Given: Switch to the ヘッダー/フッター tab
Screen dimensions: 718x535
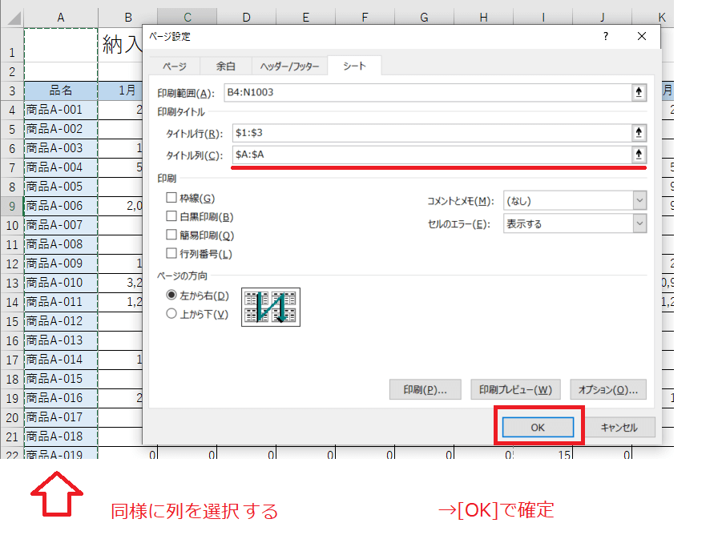Looking at the screenshot, I should (288, 66).
